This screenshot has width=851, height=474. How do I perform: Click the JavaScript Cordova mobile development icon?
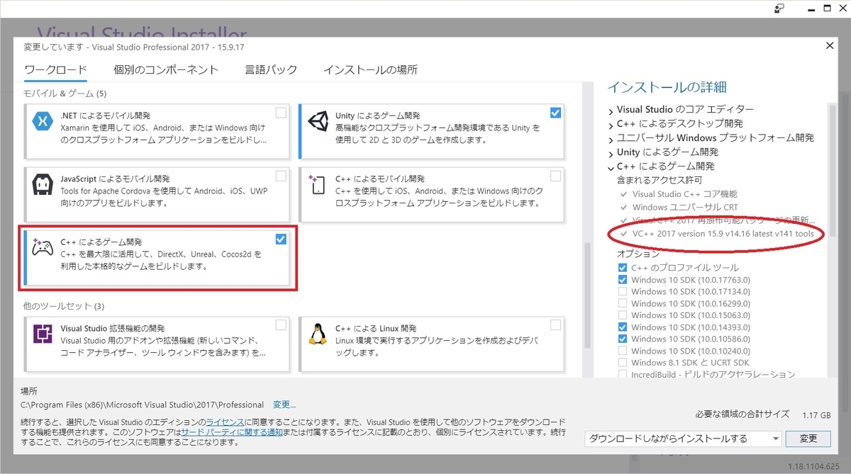(x=43, y=186)
